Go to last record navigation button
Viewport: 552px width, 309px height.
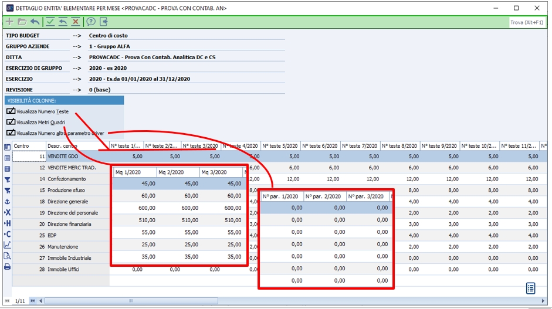coord(33,301)
